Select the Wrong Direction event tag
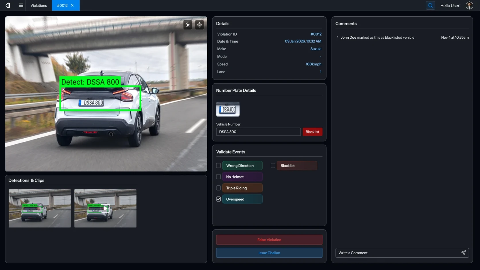The image size is (480, 270). pos(242,166)
